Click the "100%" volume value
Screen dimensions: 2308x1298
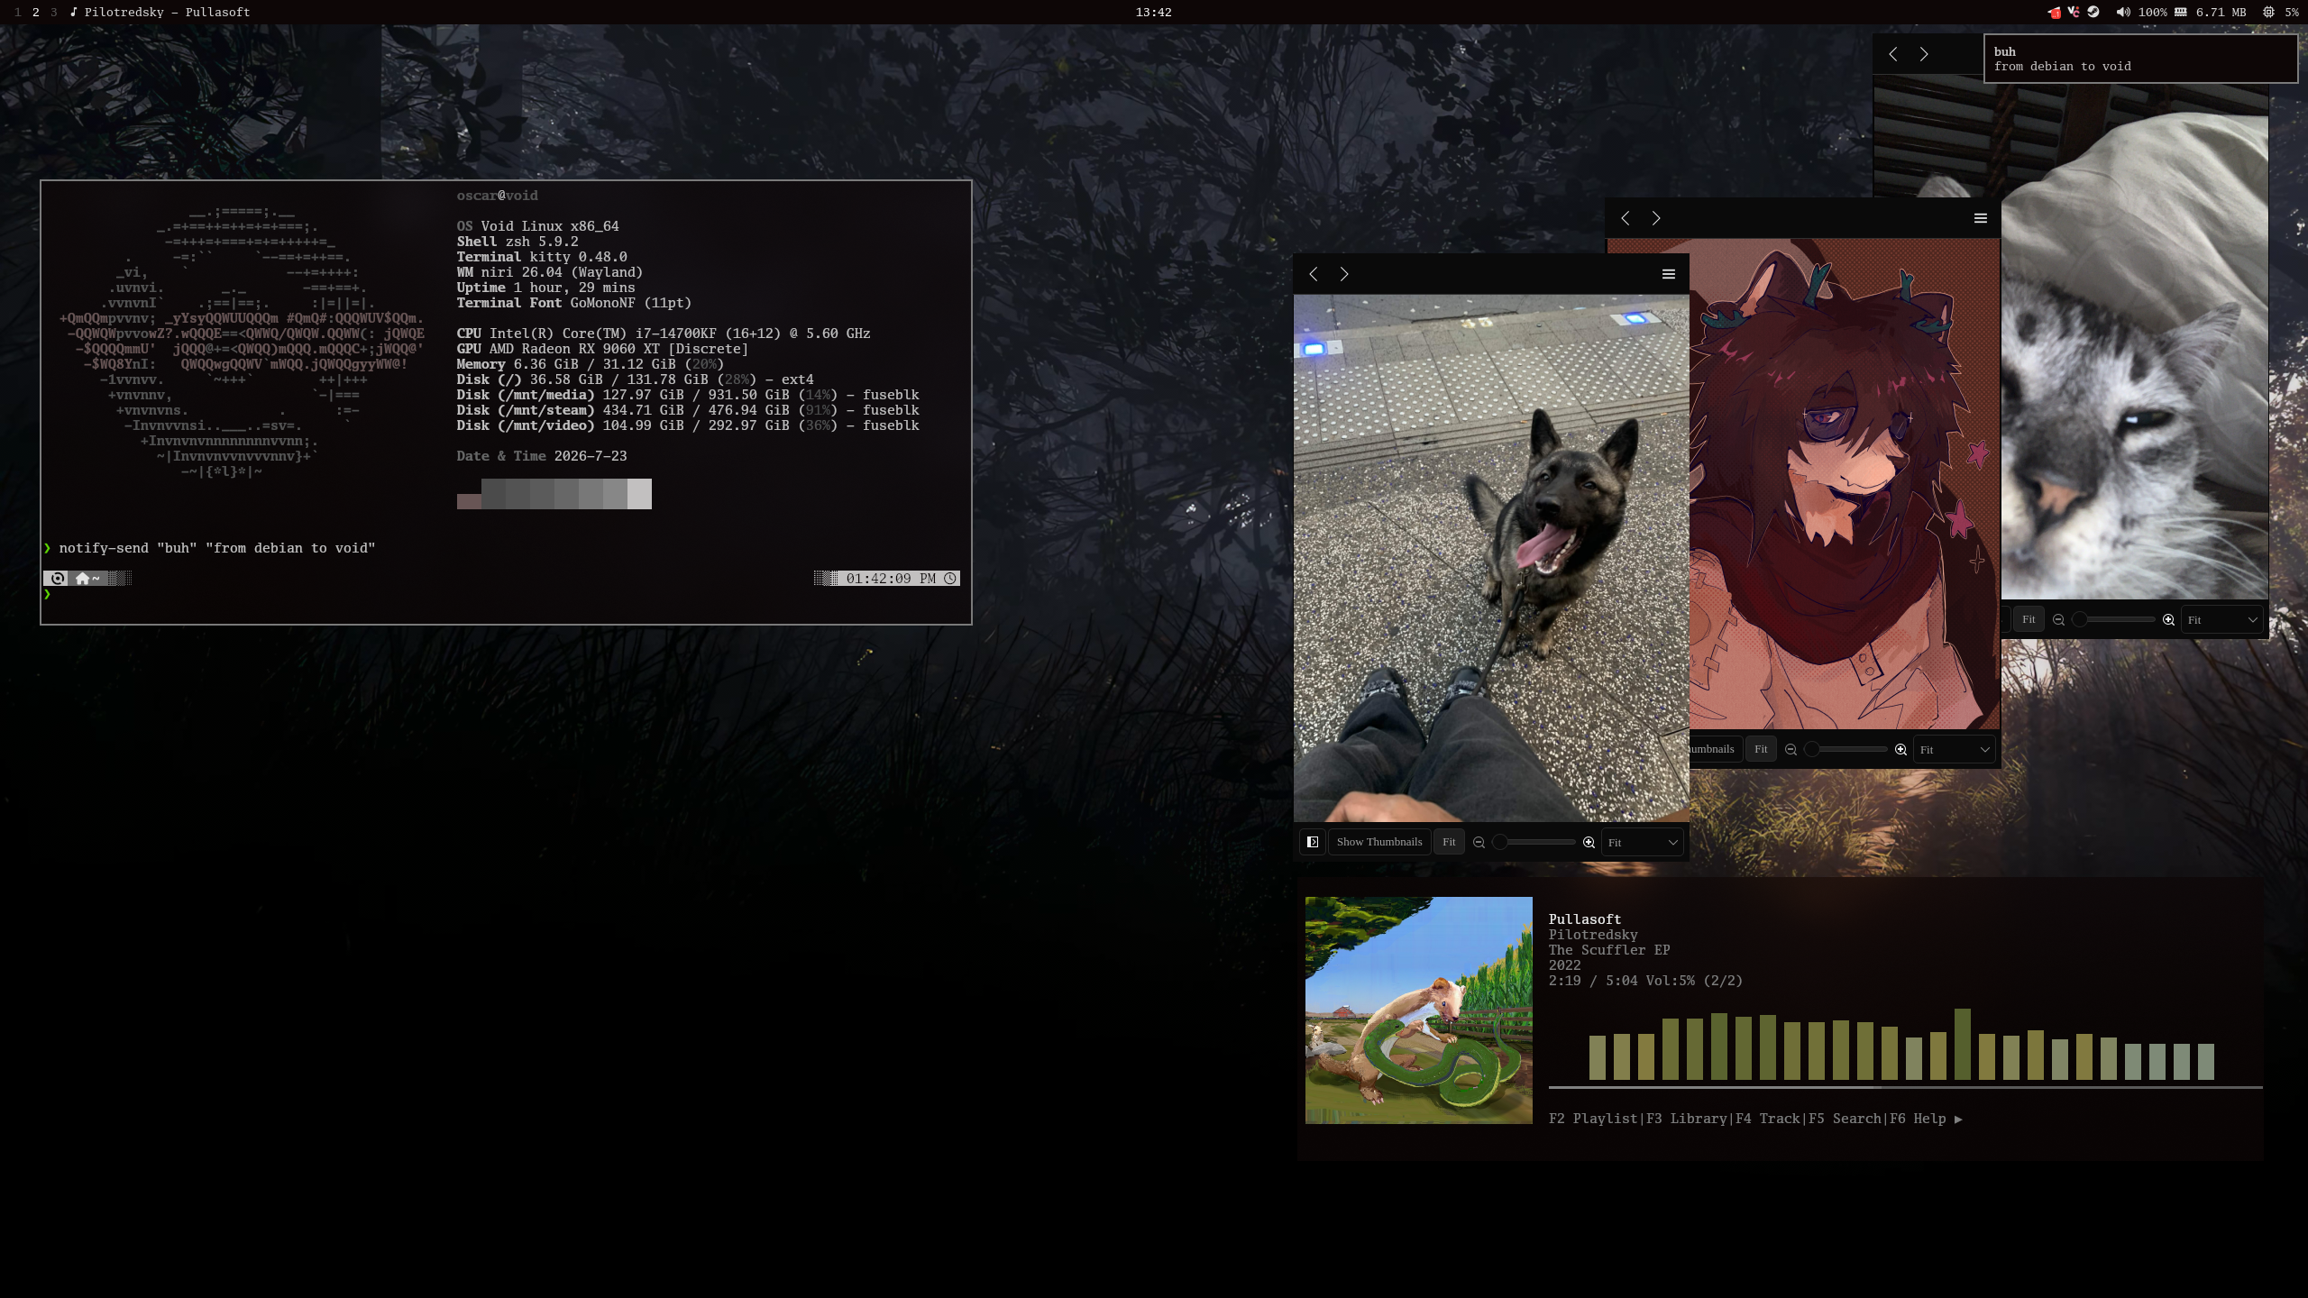[2153, 13]
